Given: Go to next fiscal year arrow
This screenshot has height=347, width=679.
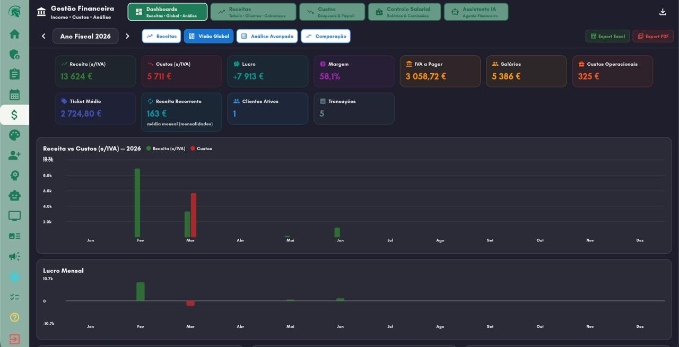Looking at the screenshot, I should tap(127, 36).
